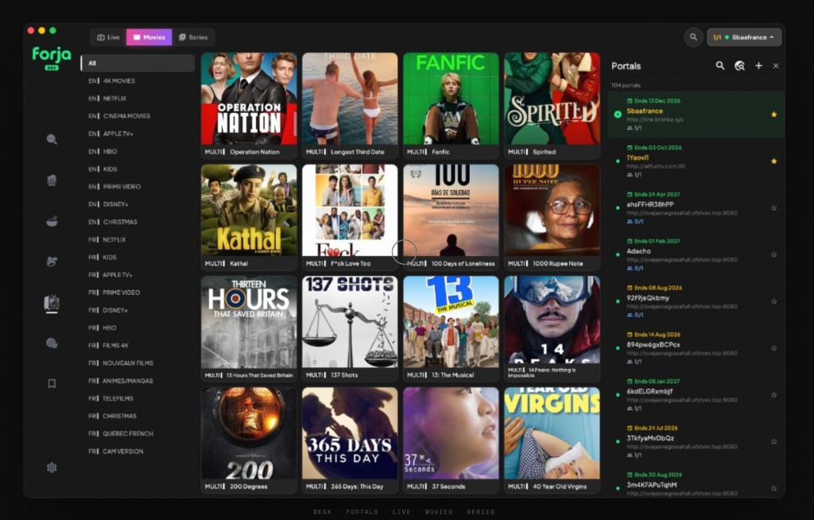814x520 pixels.
Task: Open the 37 Seconds movie poster
Action: click(451, 433)
